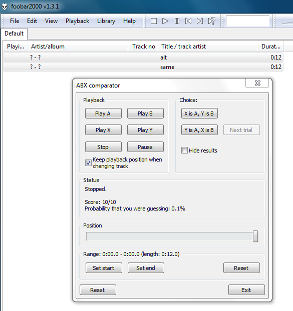Click the Durat... column header
This screenshot has width=293, height=311.
271,46
